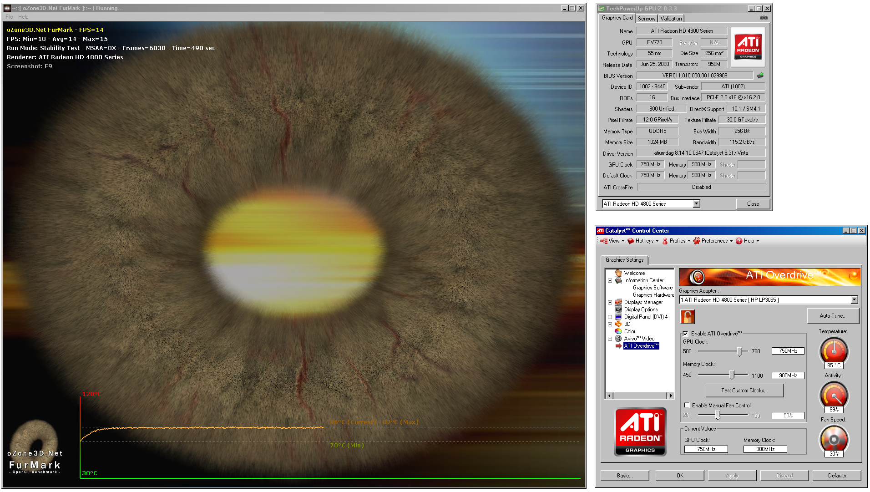Viewport: 870px width, 492px height.
Task: Click the red arrow icon beside ATI Overdrive
Action: pos(618,346)
